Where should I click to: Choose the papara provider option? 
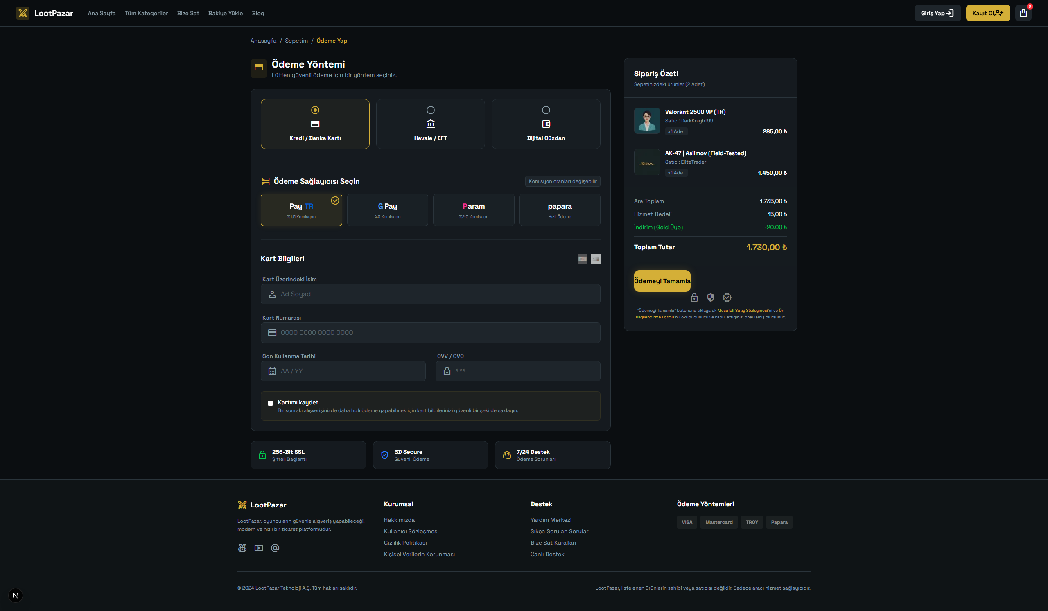pos(559,210)
